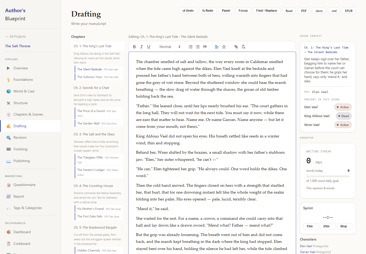Click into the manuscript text editor
This screenshot has height=254, width=366.
tap(212, 152)
